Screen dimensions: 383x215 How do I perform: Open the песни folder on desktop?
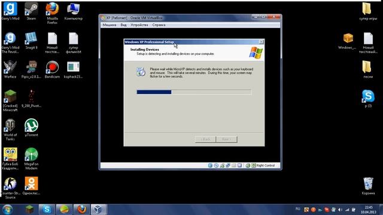[x=368, y=69]
